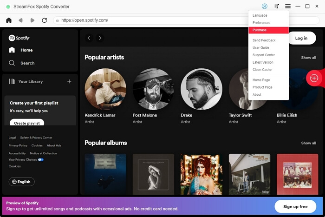
Task: Open the converted music list icon
Action: pyautogui.click(x=277, y=6)
